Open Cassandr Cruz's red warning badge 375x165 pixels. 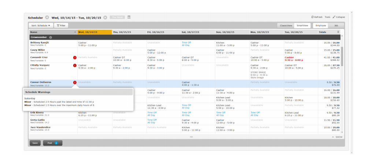click(75, 58)
